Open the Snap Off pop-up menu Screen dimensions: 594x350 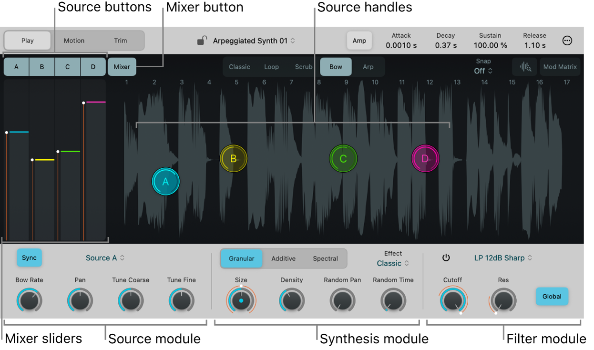(483, 71)
